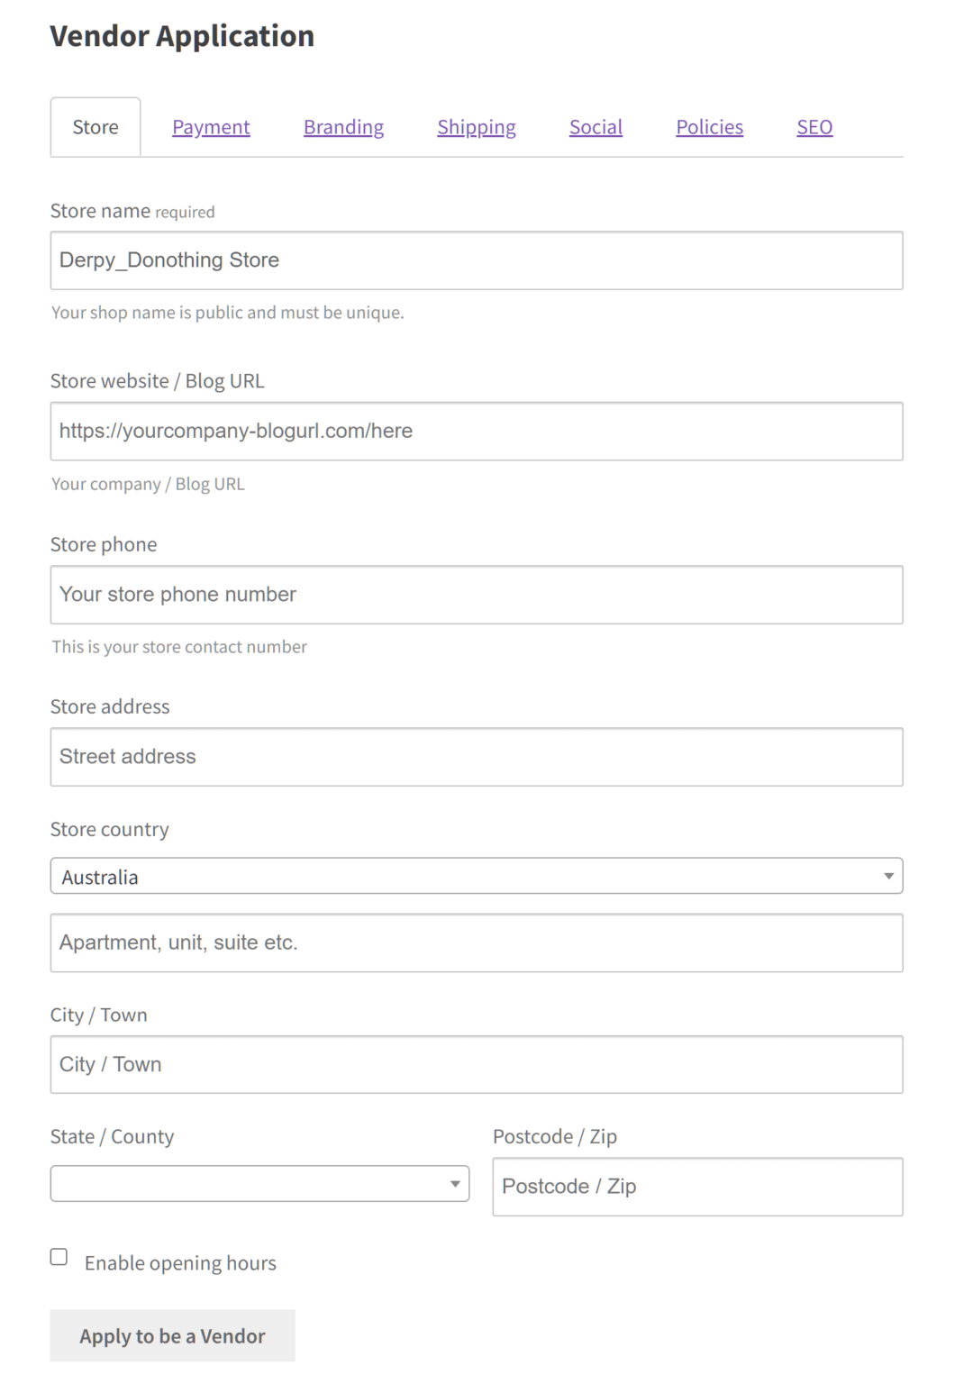Open the Social tab
This screenshot has height=1384, width=955.
(x=596, y=127)
